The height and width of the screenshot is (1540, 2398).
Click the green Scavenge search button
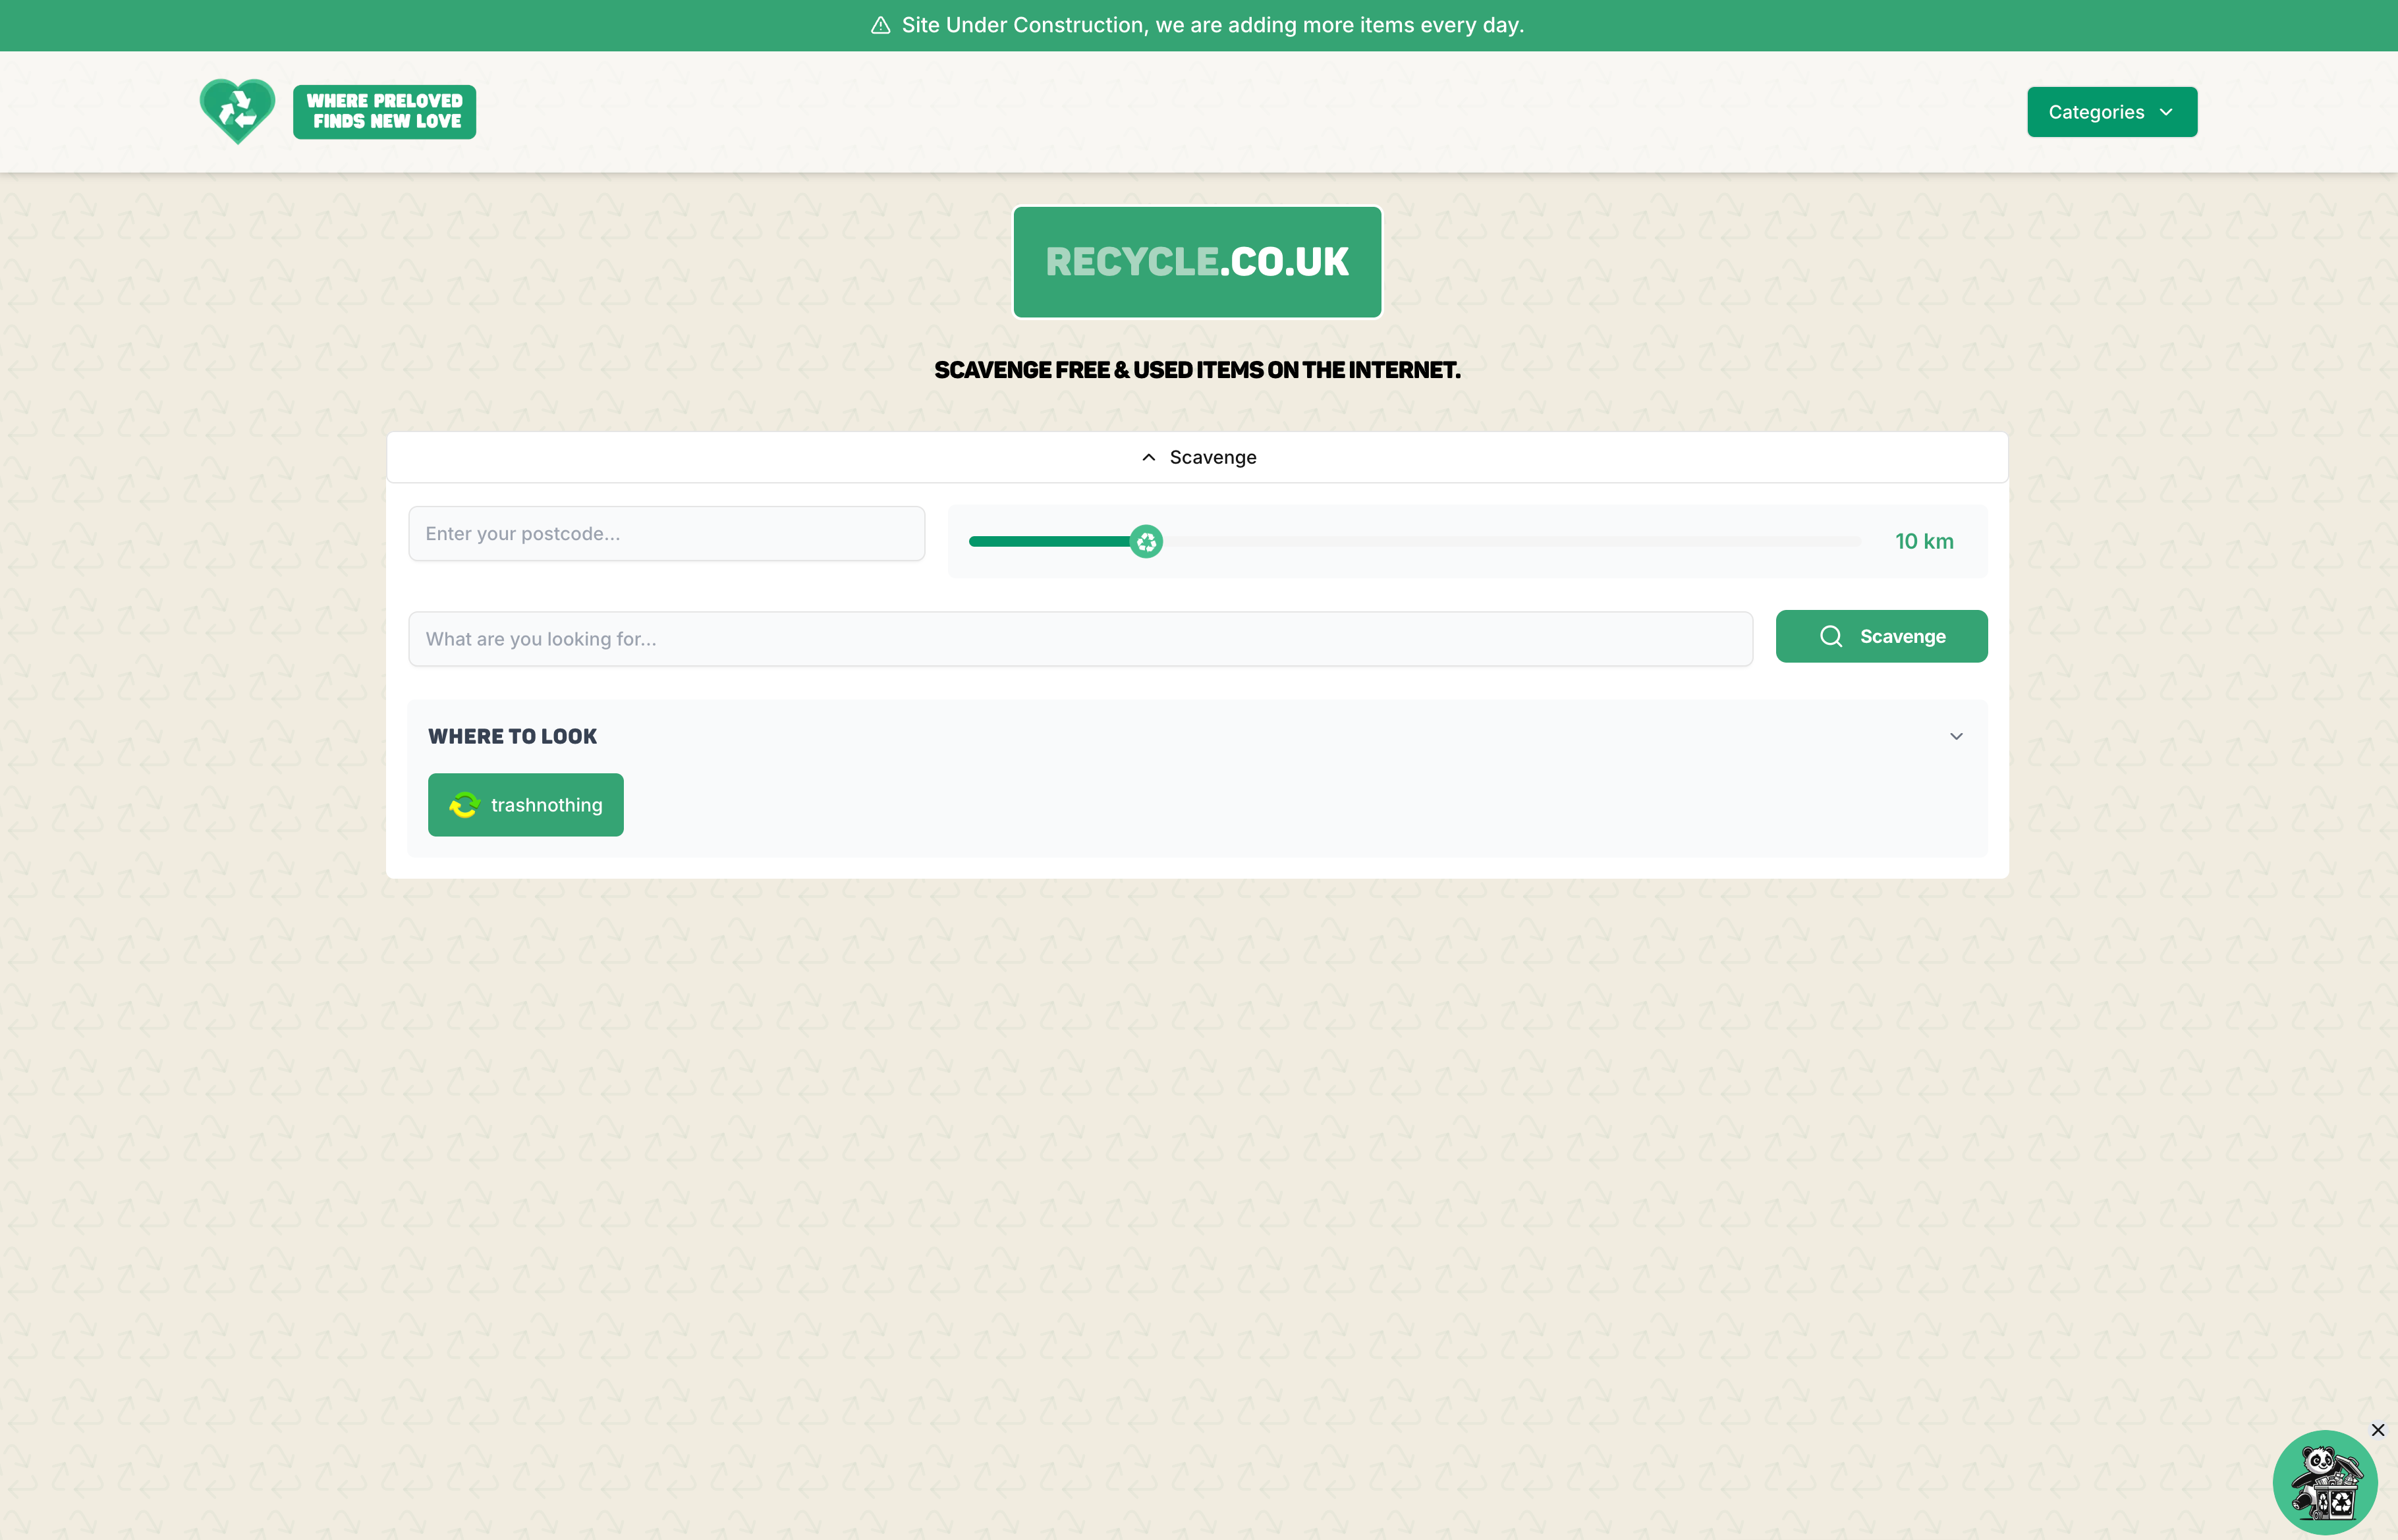point(1881,636)
